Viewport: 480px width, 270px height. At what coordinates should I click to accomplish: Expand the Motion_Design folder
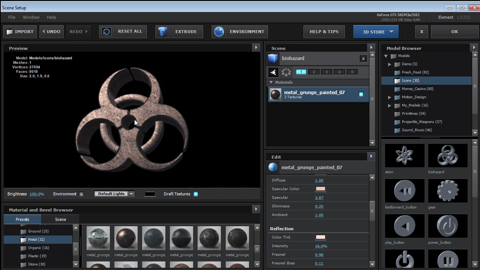tap(390, 97)
